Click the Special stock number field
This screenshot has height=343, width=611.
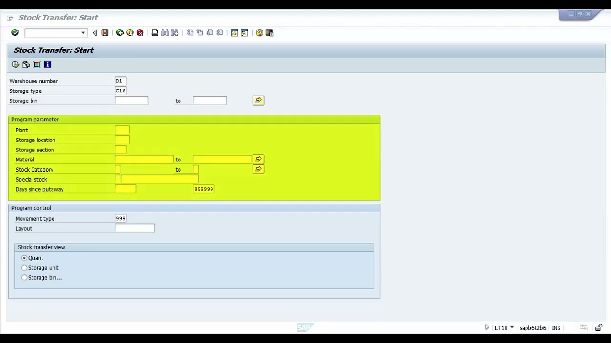(x=159, y=179)
